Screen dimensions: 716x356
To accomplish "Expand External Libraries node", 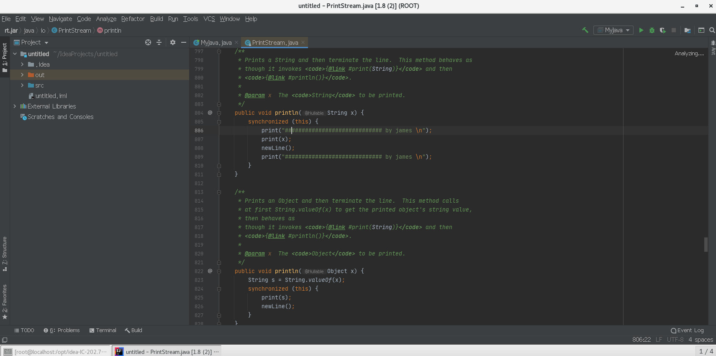I will point(15,106).
